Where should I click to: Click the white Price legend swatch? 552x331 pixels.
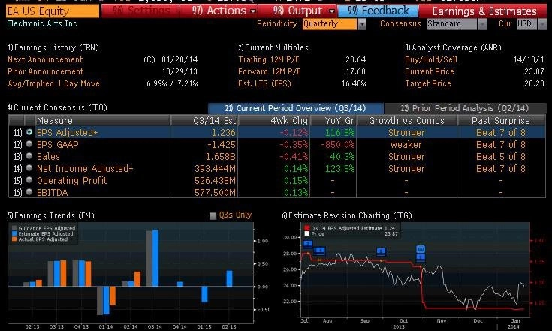click(307, 233)
